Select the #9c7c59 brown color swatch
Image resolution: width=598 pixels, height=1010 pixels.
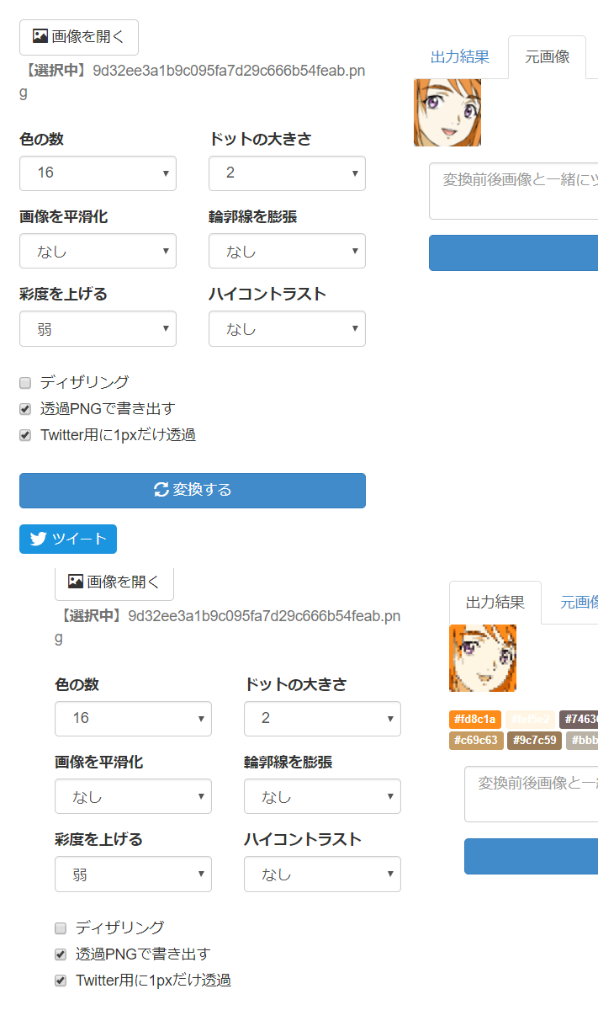pyautogui.click(x=535, y=741)
